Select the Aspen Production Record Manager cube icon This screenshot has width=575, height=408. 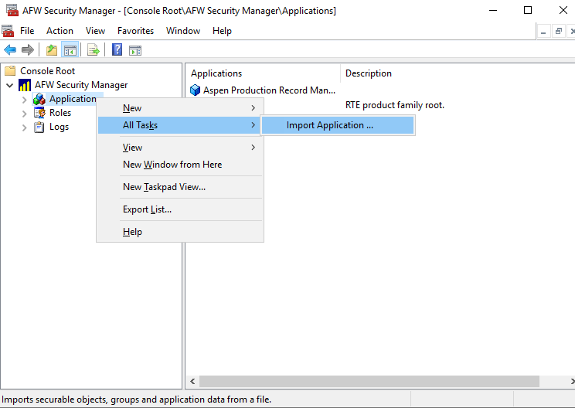click(x=196, y=90)
